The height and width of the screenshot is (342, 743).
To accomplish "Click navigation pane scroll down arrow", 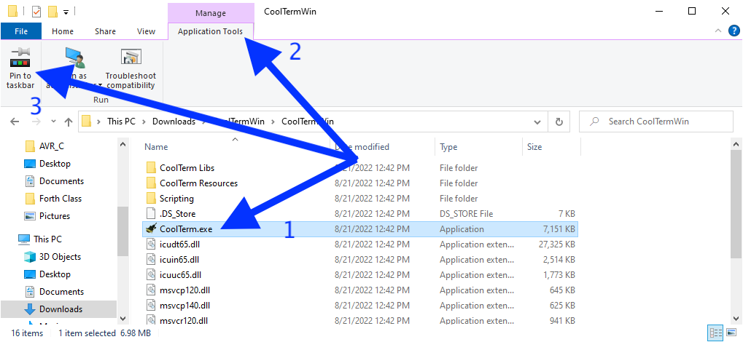I will tap(122, 318).
